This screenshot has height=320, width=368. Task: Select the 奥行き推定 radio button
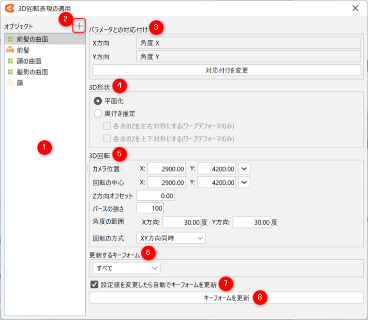98,114
